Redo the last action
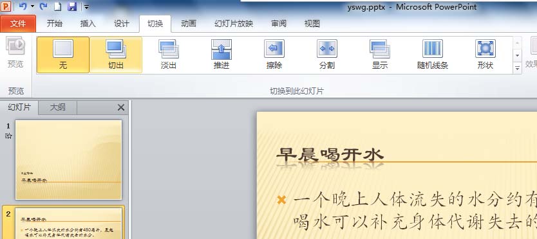Image resolution: width=537 pixels, height=239 pixels. click(44, 6)
